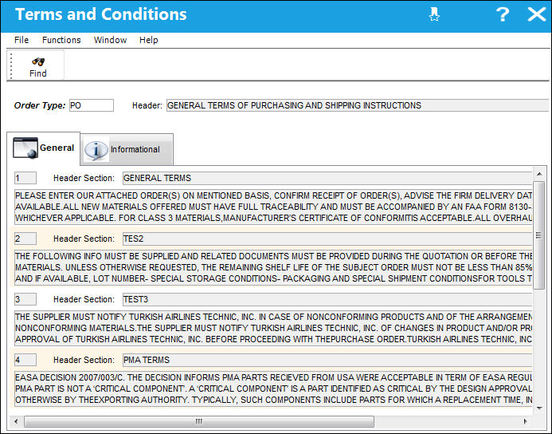Click the vertical scrollbar down arrow

point(539,408)
